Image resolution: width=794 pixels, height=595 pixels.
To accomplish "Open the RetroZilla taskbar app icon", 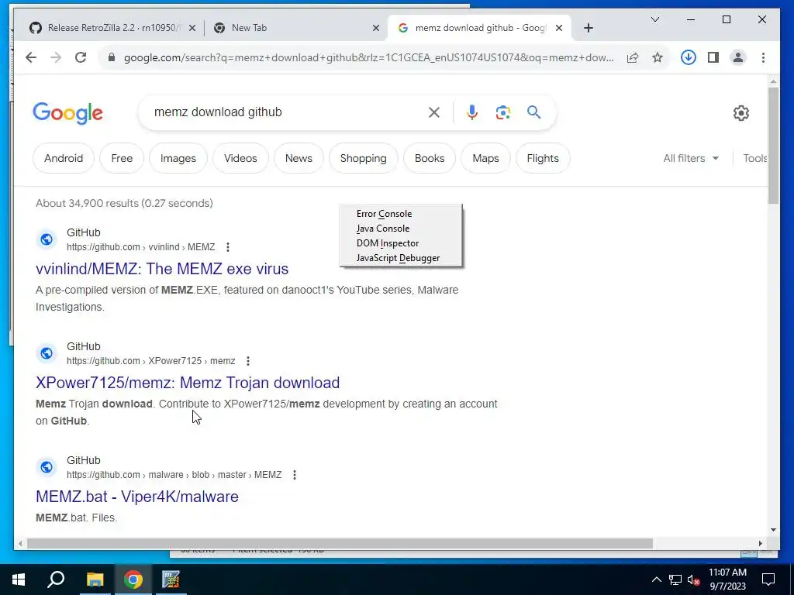I will (x=171, y=580).
